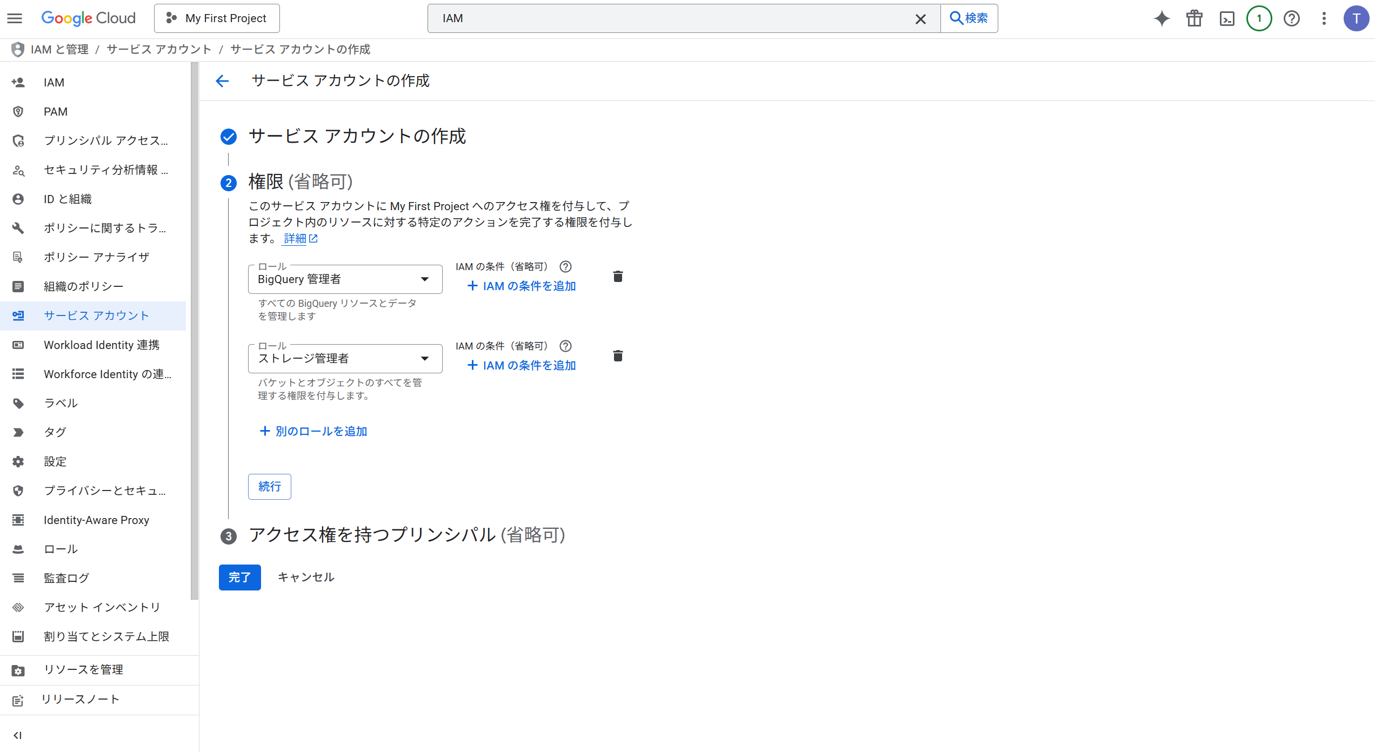1375x752 pixels.
Task: Click back arrow next to page title
Action: (x=222, y=81)
